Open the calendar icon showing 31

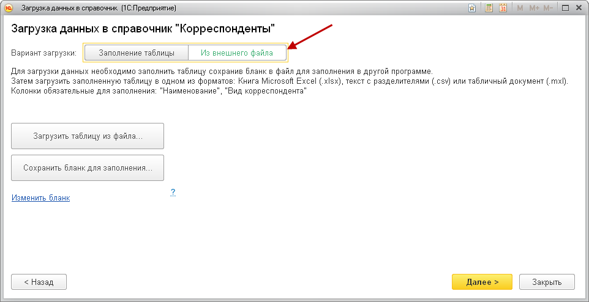point(503,8)
